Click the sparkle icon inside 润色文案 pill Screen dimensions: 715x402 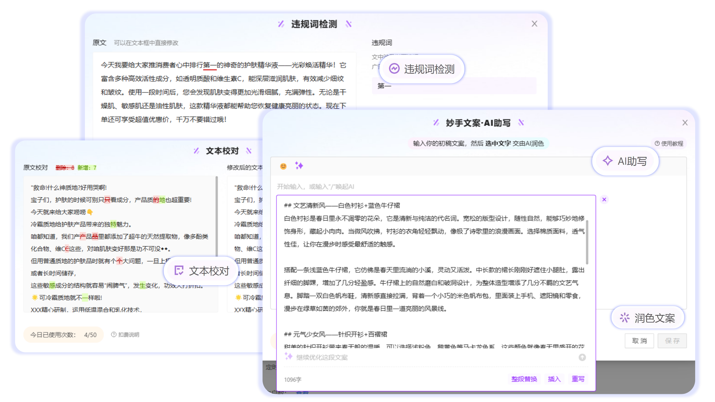[x=625, y=318]
